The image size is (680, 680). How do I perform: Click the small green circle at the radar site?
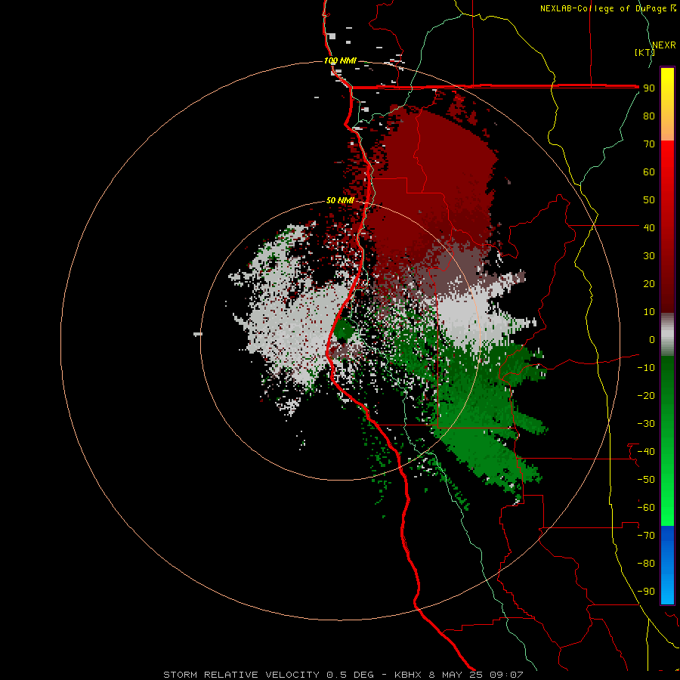pos(345,331)
